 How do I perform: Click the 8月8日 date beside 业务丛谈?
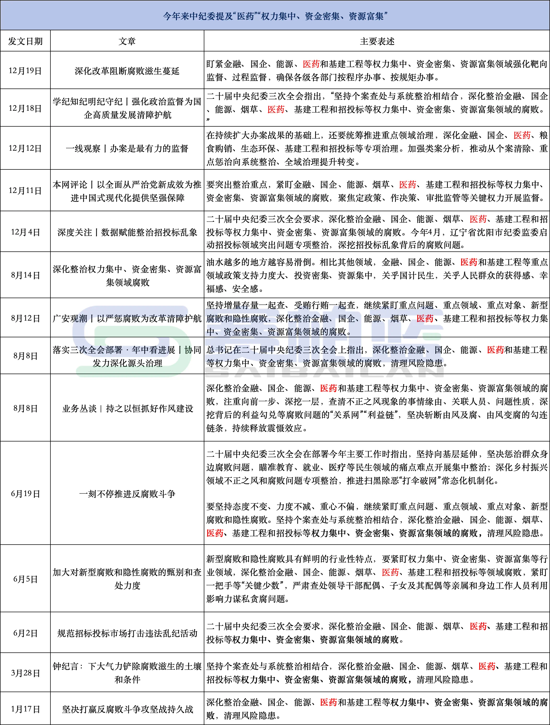coord(25,408)
